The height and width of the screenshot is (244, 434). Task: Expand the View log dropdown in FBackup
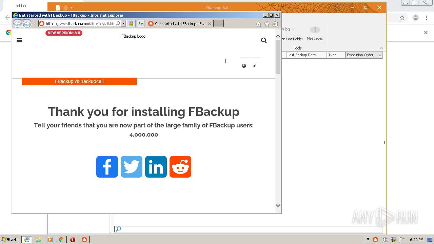[293, 29]
